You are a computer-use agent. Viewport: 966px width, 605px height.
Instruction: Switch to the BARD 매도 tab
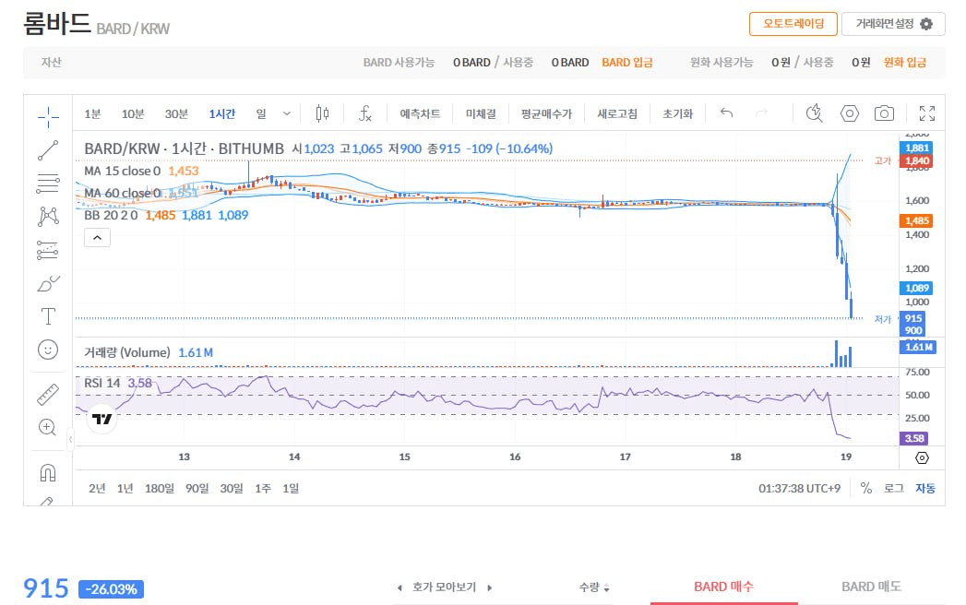pos(871,587)
